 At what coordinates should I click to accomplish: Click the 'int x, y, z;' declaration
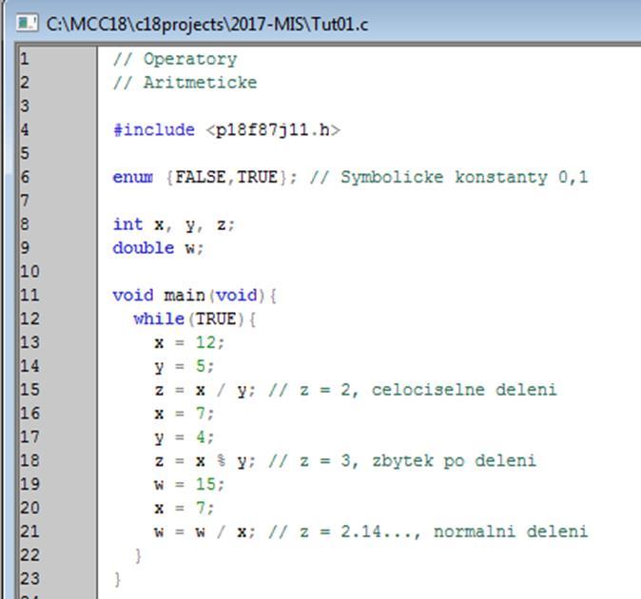[174, 225]
